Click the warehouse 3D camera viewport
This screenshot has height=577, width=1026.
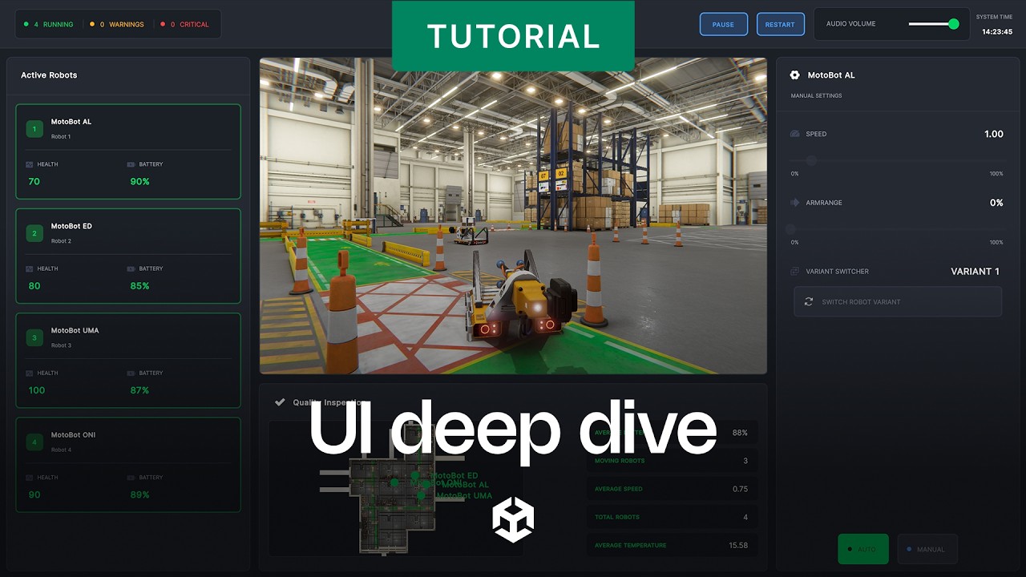[513, 216]
